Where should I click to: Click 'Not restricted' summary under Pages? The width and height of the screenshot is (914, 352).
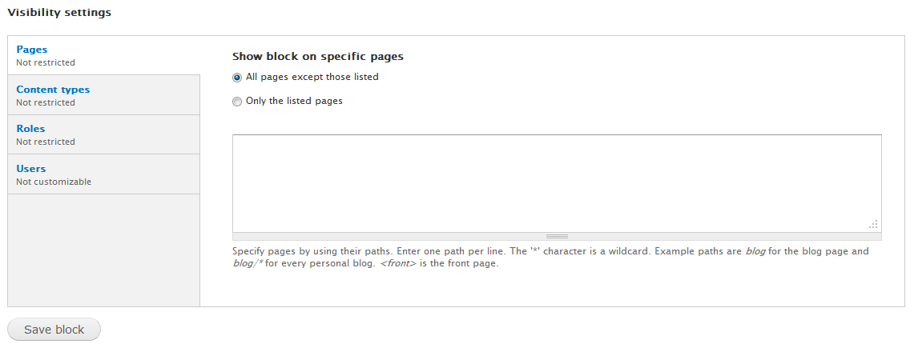click(x=46, y=62)
